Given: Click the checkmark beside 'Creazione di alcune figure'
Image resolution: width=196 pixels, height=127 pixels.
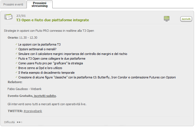Looking at the screenshot, I should click(16, 77).
